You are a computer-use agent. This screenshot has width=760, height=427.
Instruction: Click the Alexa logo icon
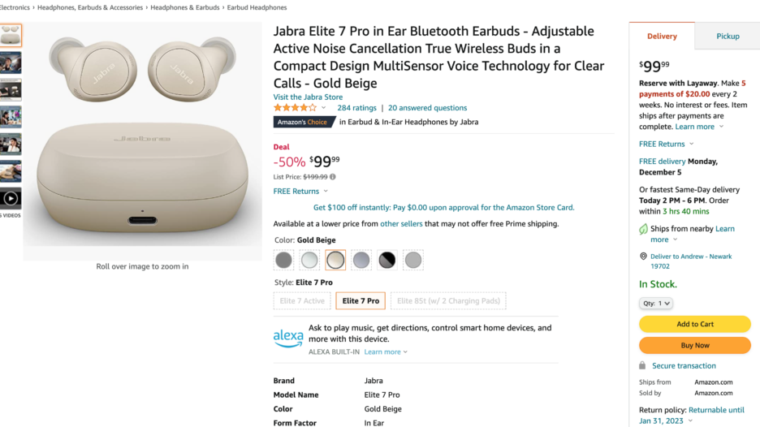point(287,338)
